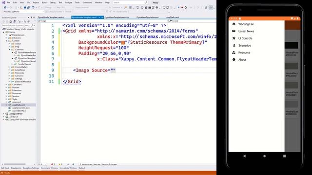Open the Build menu
The width and height of the screenshot is (312, 175).
(x=44, y=2)
